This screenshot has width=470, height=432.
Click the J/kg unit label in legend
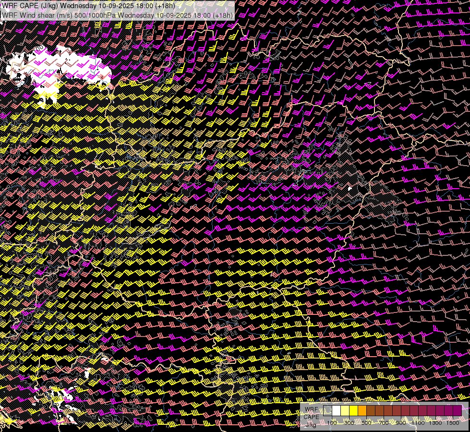coord(311,424)
